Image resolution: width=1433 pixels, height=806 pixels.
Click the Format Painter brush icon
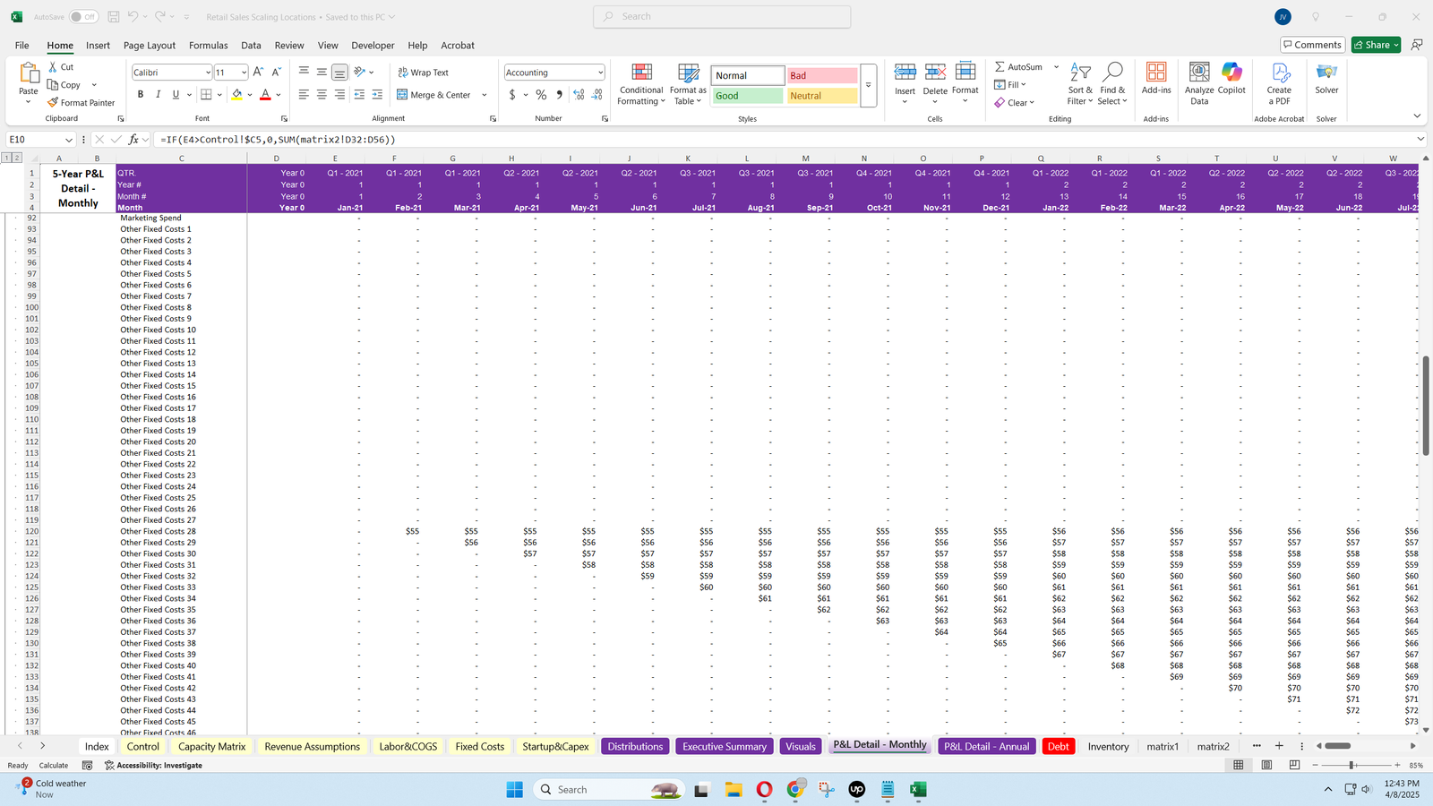pyautogui.click(x=54, y=103)
